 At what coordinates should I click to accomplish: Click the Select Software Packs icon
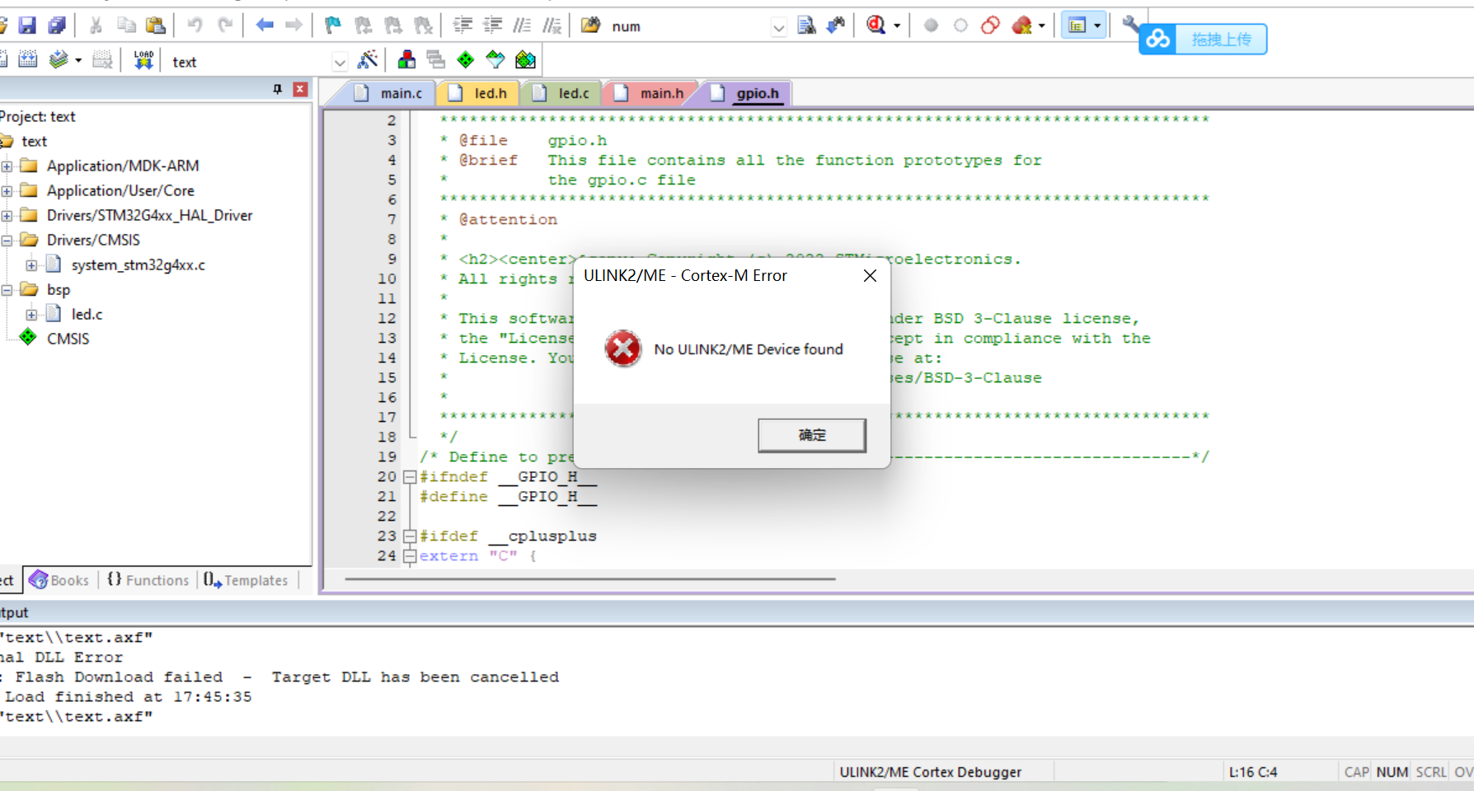click(x=495, y=59)
